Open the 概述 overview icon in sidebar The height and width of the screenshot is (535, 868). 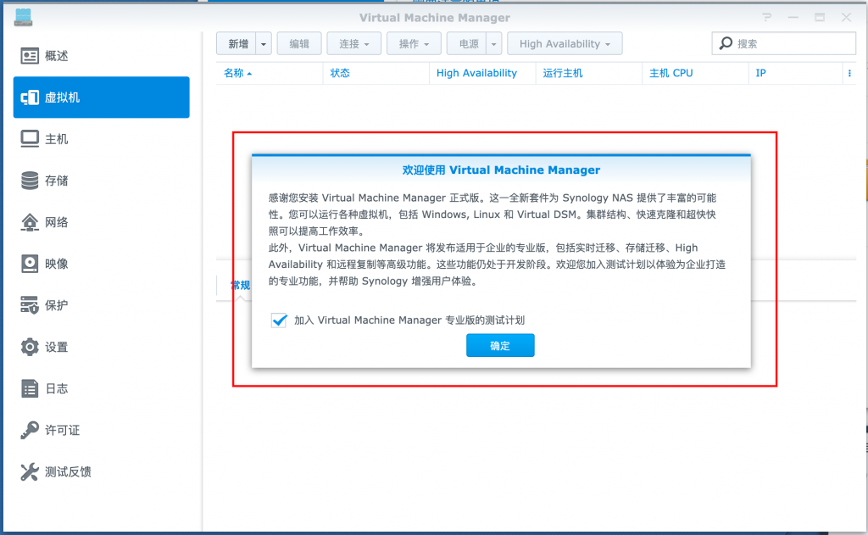tap(30, 56)
